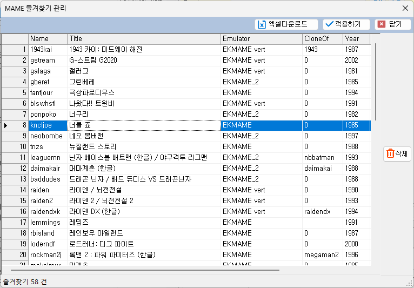Viewport: 414px width, 288px height.
Task: Click the Excel download button (엑셀다운로드)
Action: (286, 24)
